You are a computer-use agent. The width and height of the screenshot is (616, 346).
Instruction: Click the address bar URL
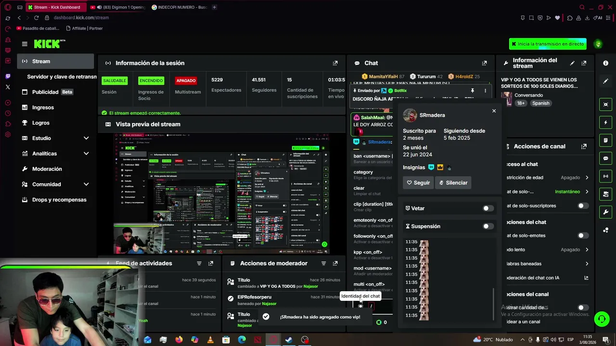point(81,18)
